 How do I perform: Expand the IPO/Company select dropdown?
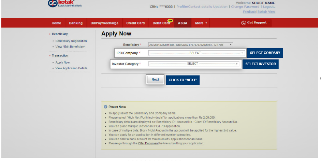tap(197, 53)
